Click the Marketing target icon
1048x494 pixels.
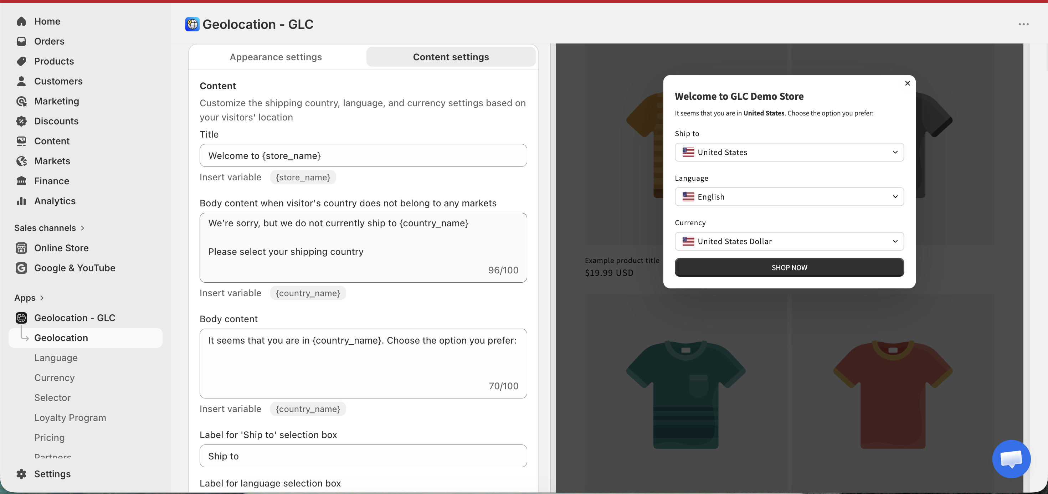[21, 101]
